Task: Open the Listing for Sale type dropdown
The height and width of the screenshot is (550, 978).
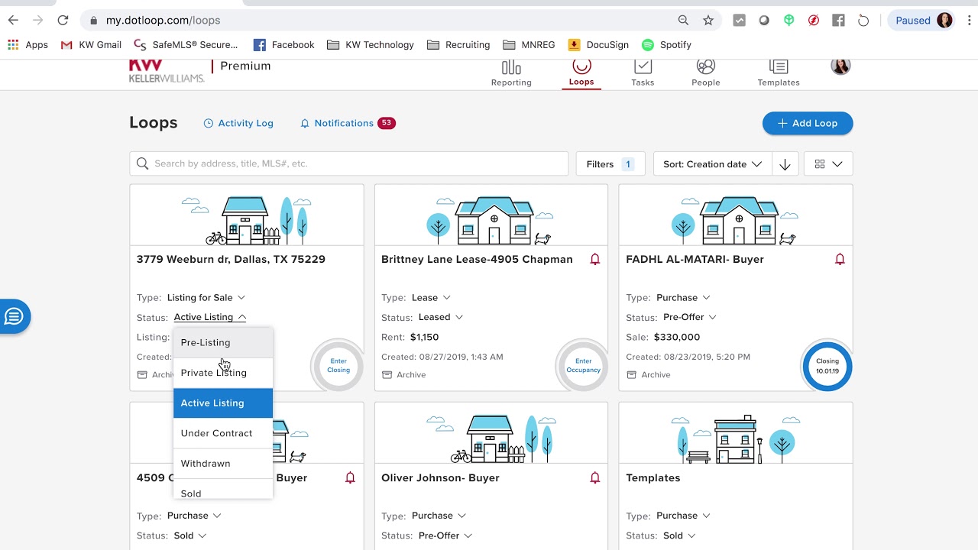Action: point(206,297)
